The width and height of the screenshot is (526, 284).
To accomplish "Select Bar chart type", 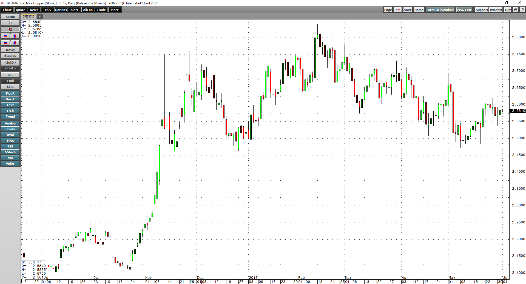I will 10,75.
